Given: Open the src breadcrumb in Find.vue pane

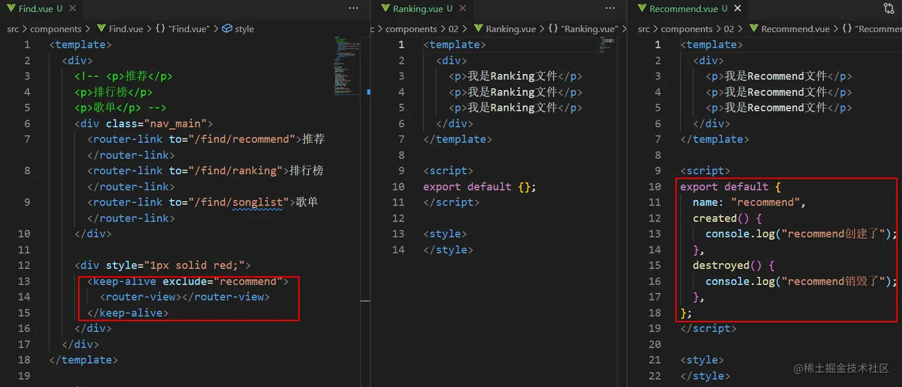Looking at the screenshot, I should (13, 29).
